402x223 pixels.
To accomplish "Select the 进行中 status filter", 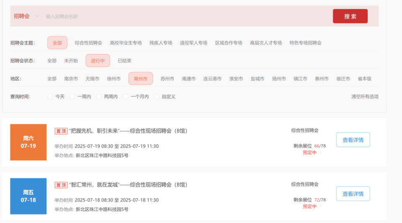I will click(98, 60).
